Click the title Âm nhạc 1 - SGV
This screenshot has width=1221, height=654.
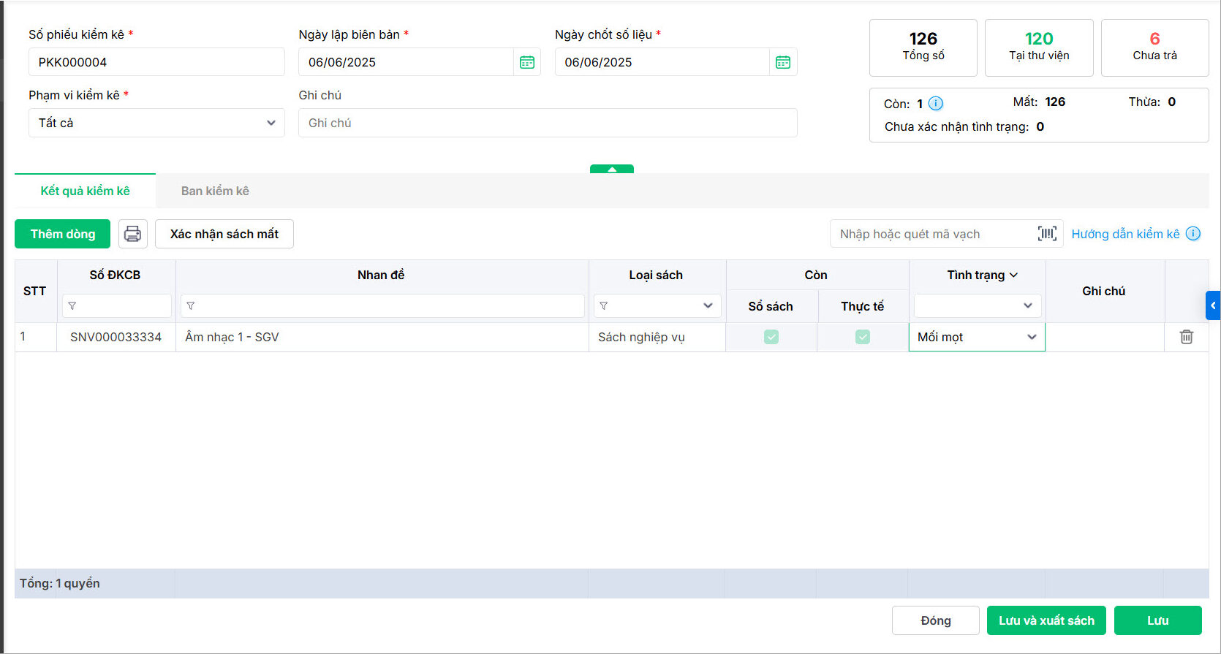click(x=232, y=337)
